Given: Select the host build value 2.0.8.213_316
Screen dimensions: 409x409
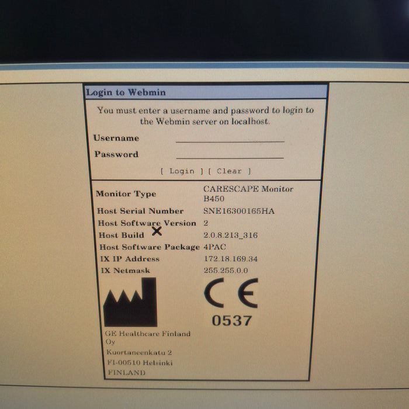Looking at the screenshot, I should [x=231, y=235].
